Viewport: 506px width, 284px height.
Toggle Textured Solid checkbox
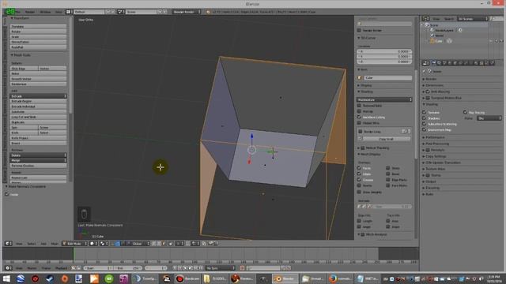click(359, 106)
